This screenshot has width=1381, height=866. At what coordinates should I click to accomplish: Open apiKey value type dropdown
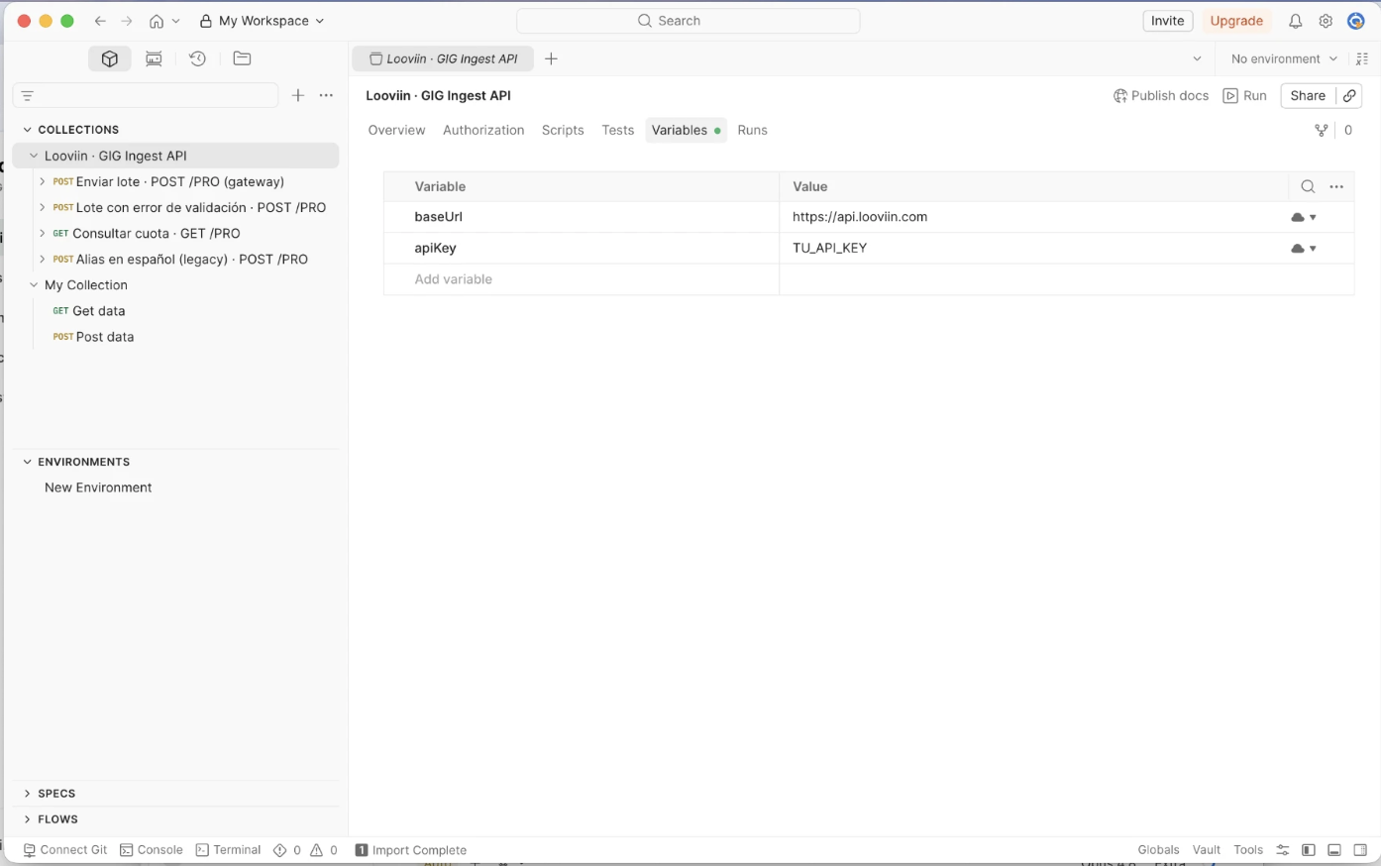point(1304,248)
